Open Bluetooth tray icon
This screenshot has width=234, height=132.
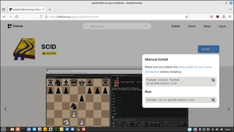pos(200,130)
